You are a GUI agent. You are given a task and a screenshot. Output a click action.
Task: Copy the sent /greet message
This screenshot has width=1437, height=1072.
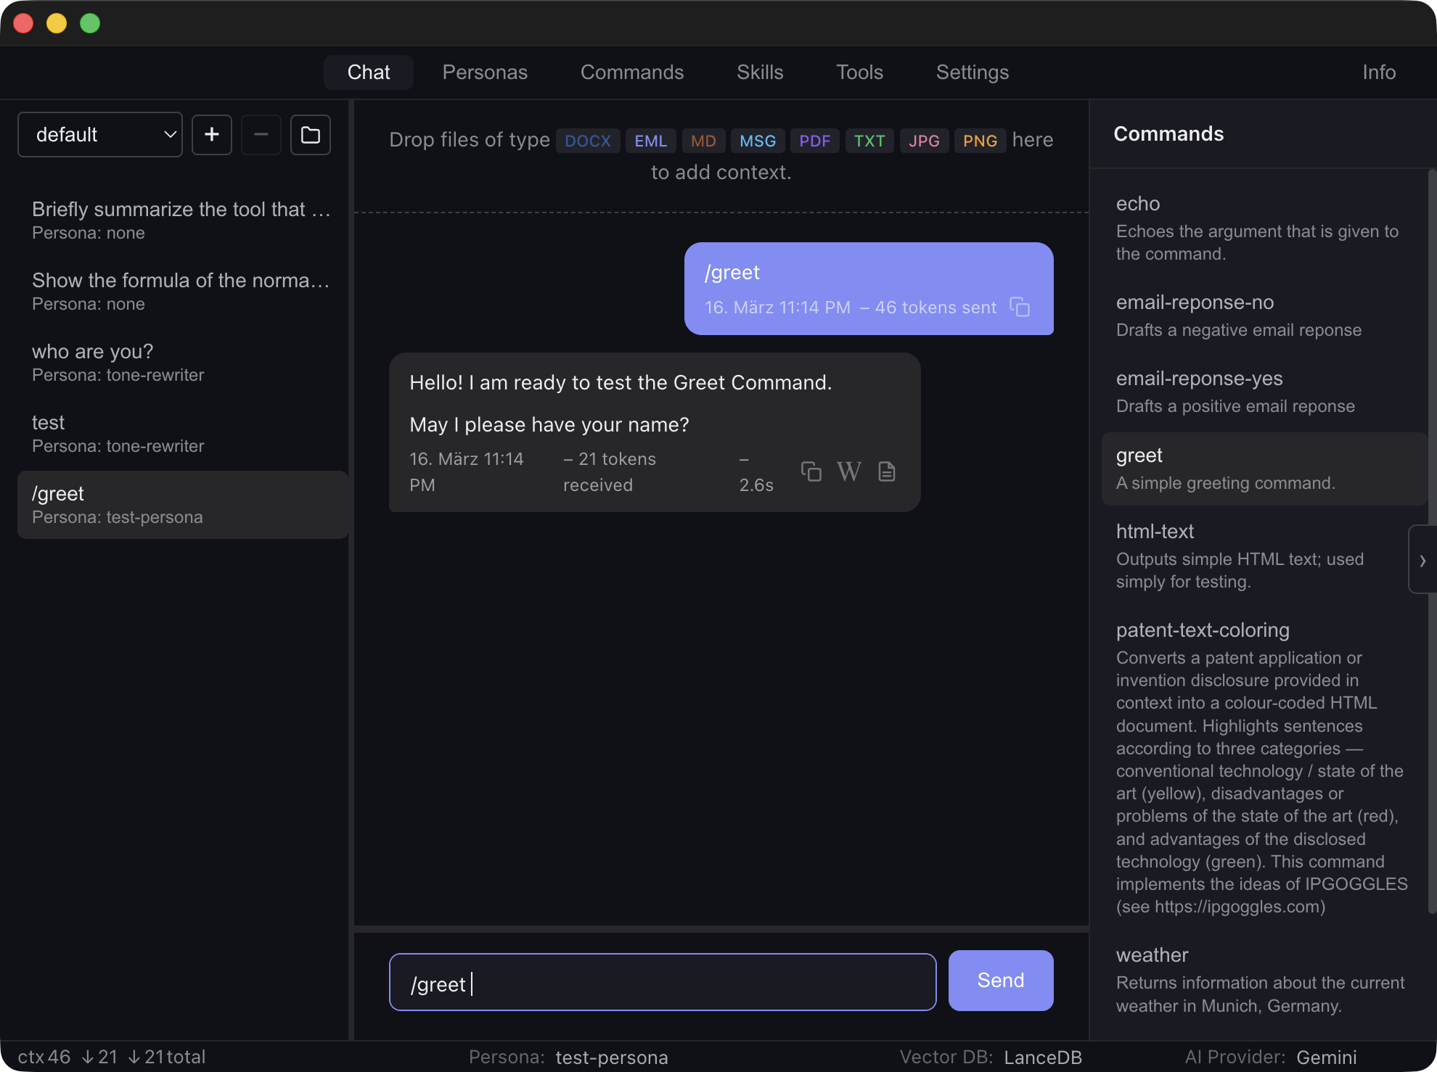[1021, 308]
